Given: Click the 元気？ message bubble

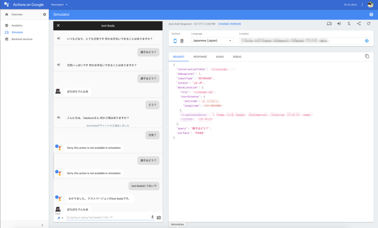Looking at the screenshot, I should (152, 135).
